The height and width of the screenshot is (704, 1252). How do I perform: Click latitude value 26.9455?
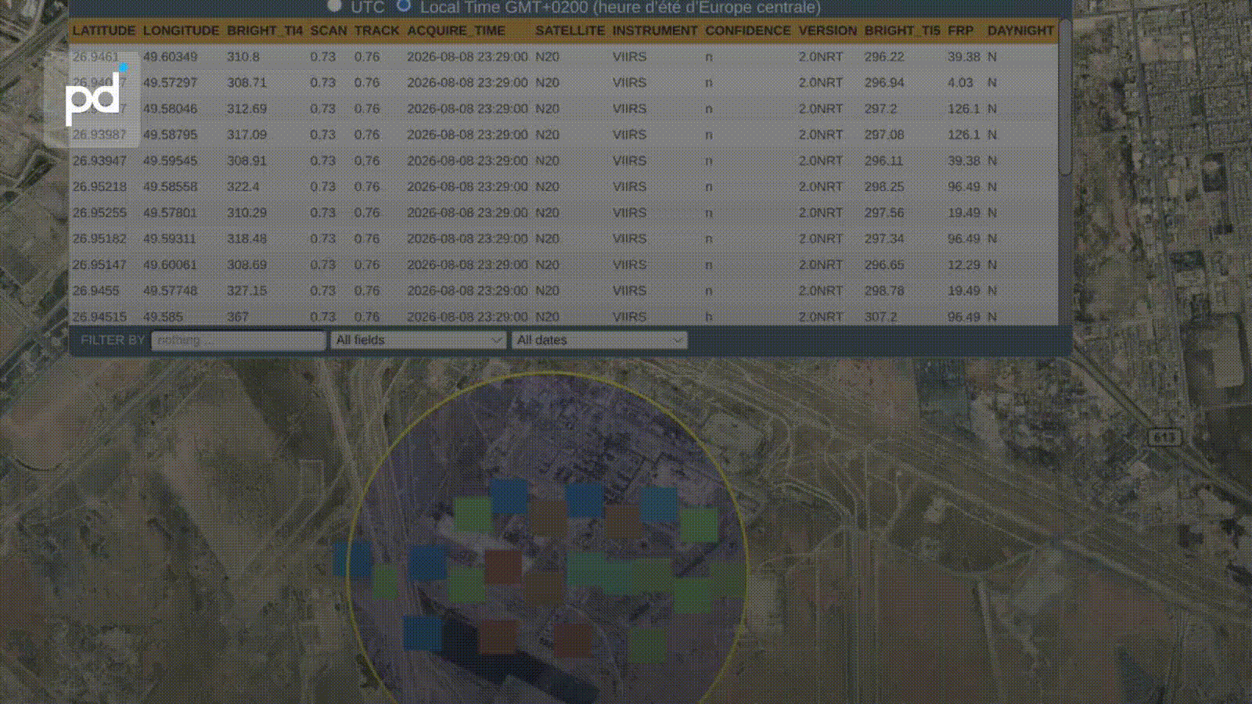pyautogui.click(x=96, y=290)
